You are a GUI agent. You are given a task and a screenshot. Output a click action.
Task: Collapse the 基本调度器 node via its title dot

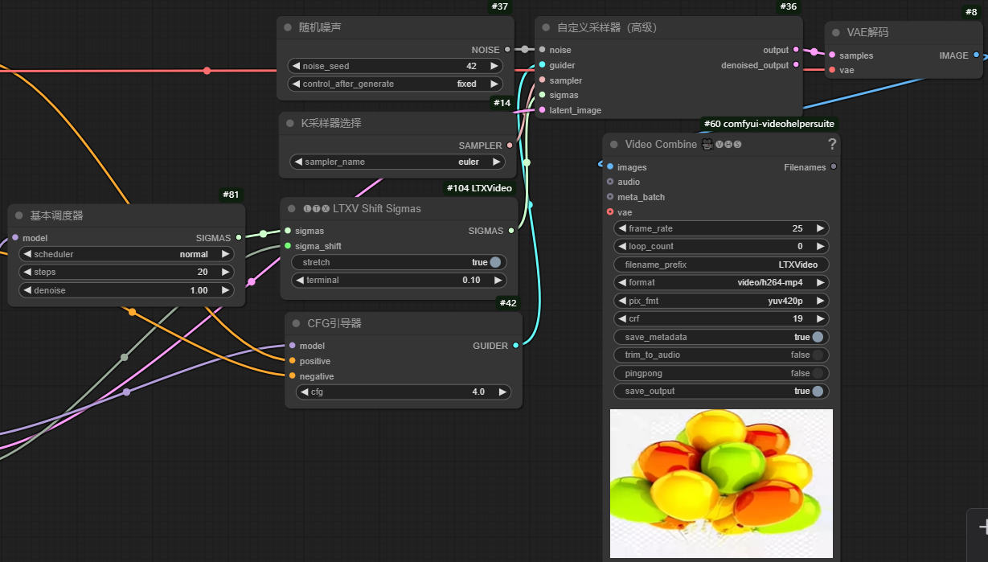(19, 215)
